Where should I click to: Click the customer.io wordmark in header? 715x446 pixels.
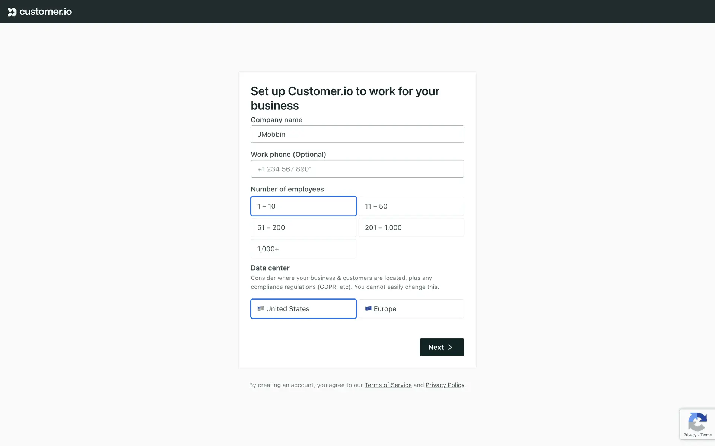coord(45,12)
